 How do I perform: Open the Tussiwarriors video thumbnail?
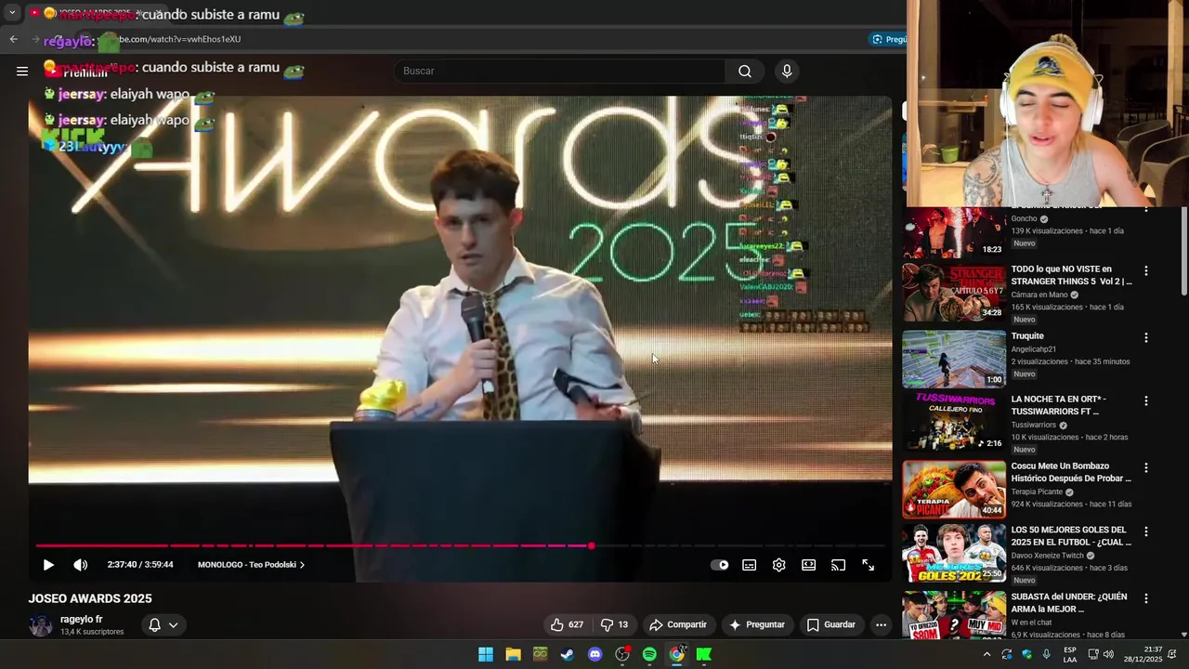click(954, 423)
